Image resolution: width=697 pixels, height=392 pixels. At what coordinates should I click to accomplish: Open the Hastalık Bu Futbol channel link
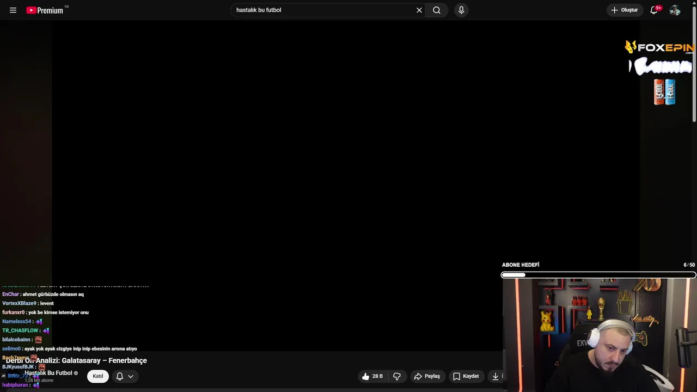(48, 373)
